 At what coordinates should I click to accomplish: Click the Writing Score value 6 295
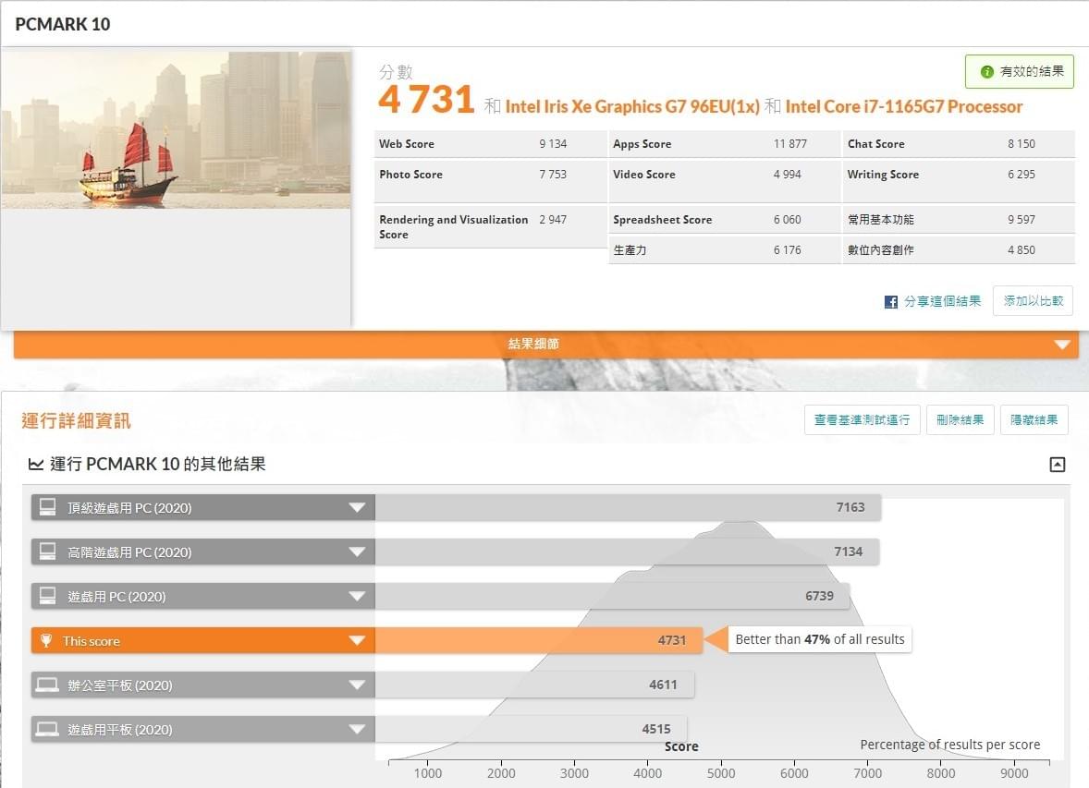(x=1022, y=175)
